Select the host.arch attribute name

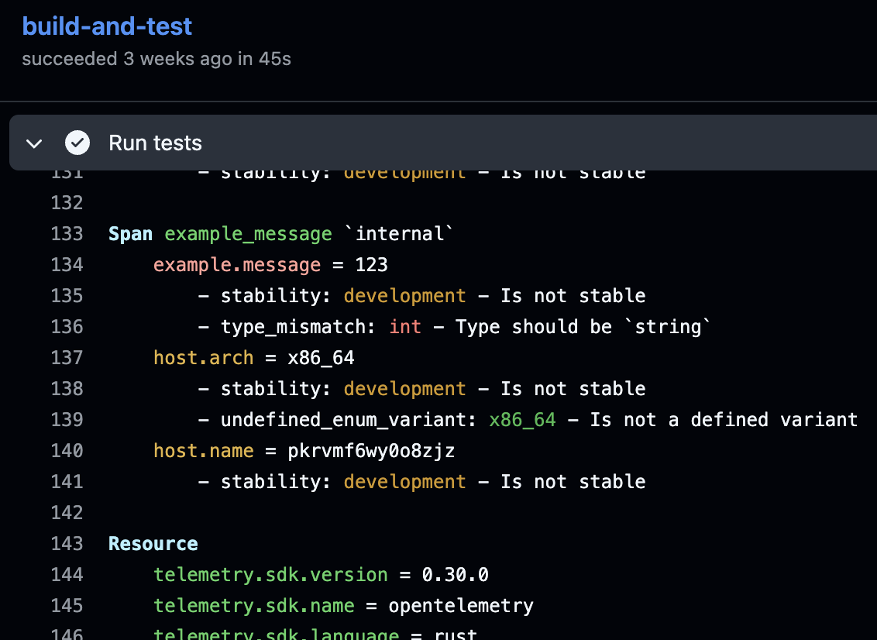[x=203, y=357]
